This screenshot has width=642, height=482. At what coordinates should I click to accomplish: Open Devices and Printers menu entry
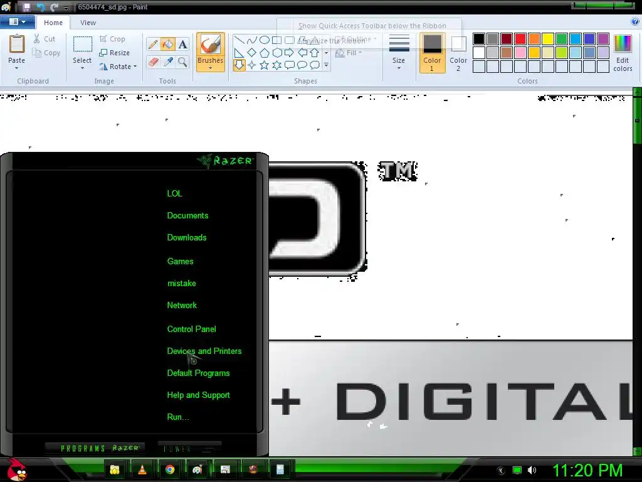(x=204, y=351)
